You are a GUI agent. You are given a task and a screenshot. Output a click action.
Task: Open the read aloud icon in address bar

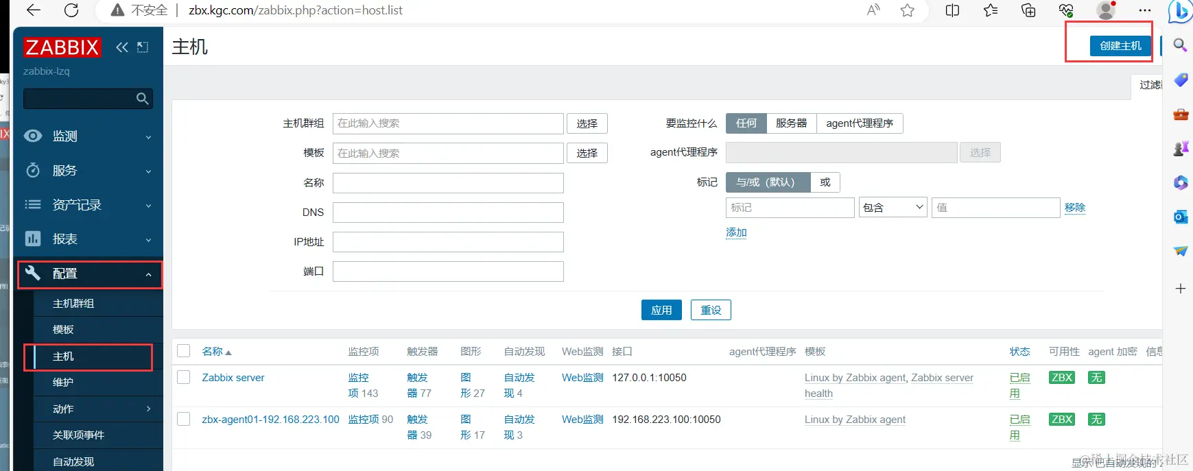[x=873, y=10]
